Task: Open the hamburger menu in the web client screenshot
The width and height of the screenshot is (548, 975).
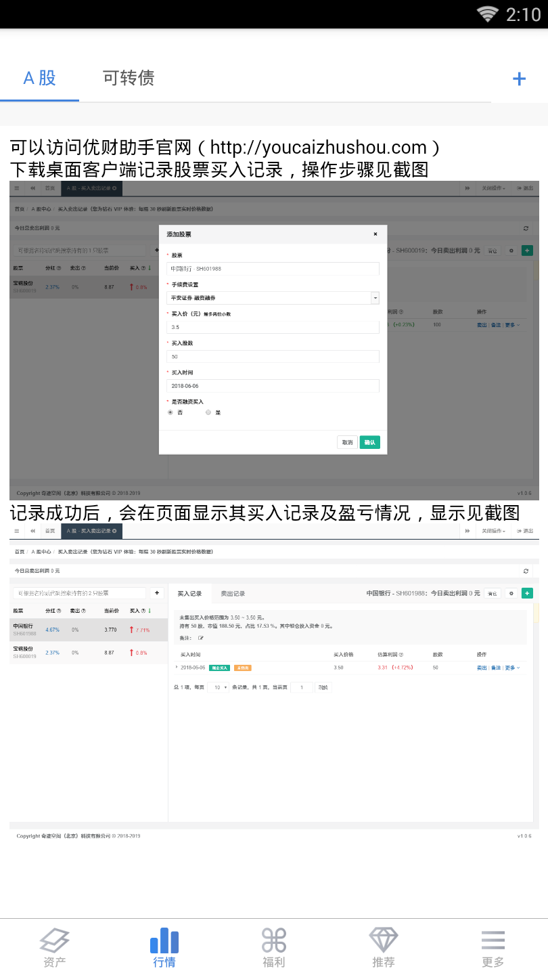Action: 16,531
